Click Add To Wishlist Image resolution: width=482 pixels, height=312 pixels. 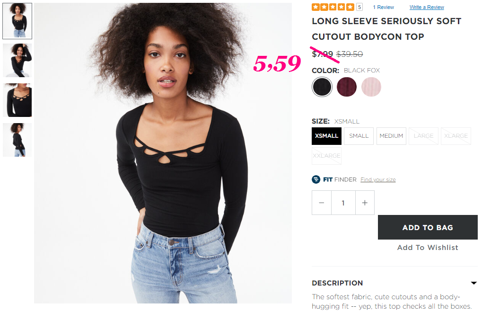click(x=428, y=248)
